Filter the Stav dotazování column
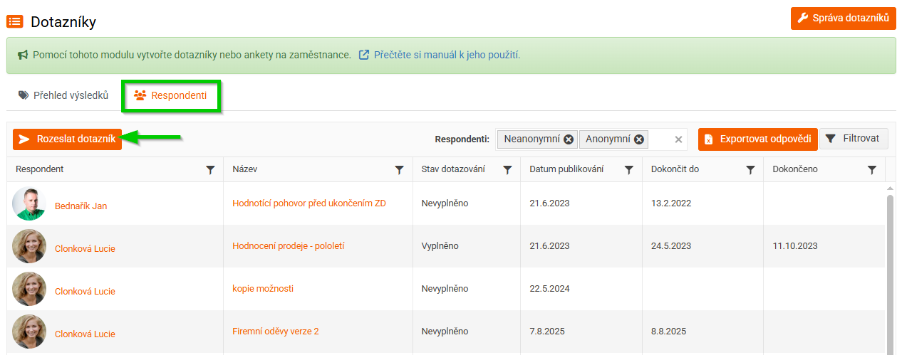 [x=507, y=170]
